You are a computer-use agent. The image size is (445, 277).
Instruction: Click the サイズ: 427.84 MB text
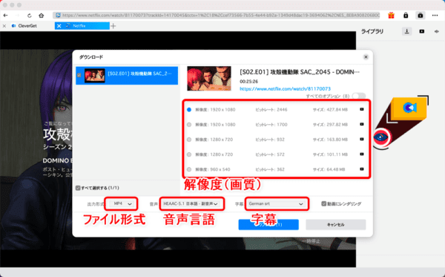330,110
